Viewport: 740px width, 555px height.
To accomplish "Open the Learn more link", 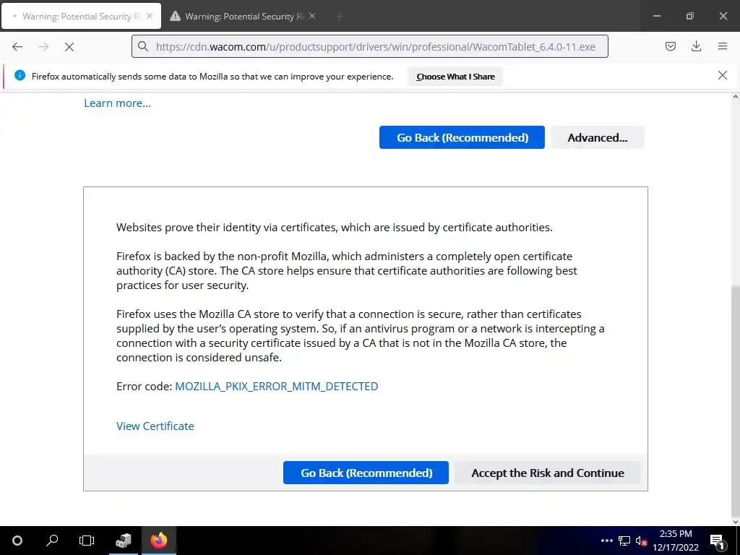I will [118, 103].
